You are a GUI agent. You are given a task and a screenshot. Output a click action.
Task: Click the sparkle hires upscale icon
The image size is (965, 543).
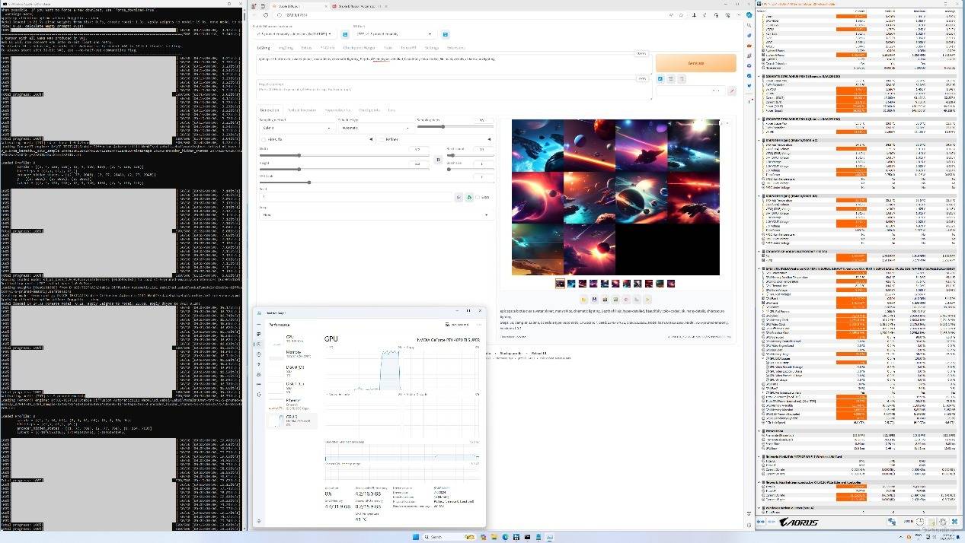click(x=647, y=300)
